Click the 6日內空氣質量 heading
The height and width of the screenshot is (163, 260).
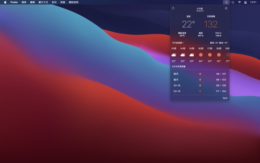point(178,67)
